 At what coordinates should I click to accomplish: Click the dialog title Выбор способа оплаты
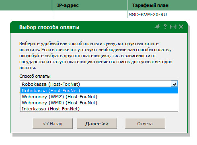click(x=49, y=27)
